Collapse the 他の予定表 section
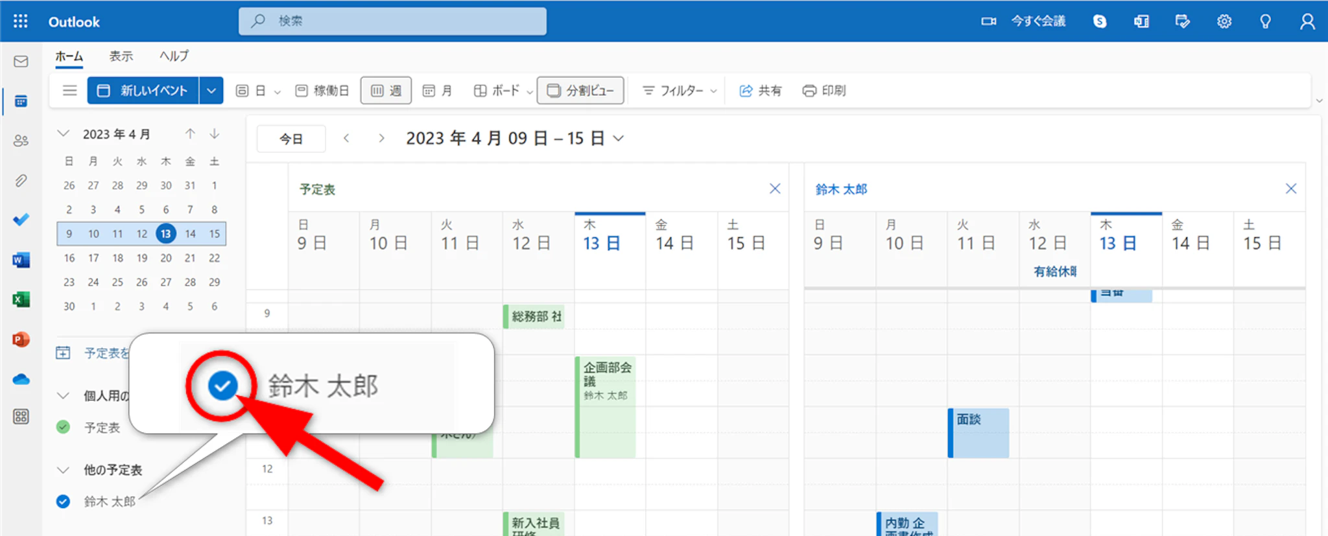1328x536 pixels. [x=63, y=470]
